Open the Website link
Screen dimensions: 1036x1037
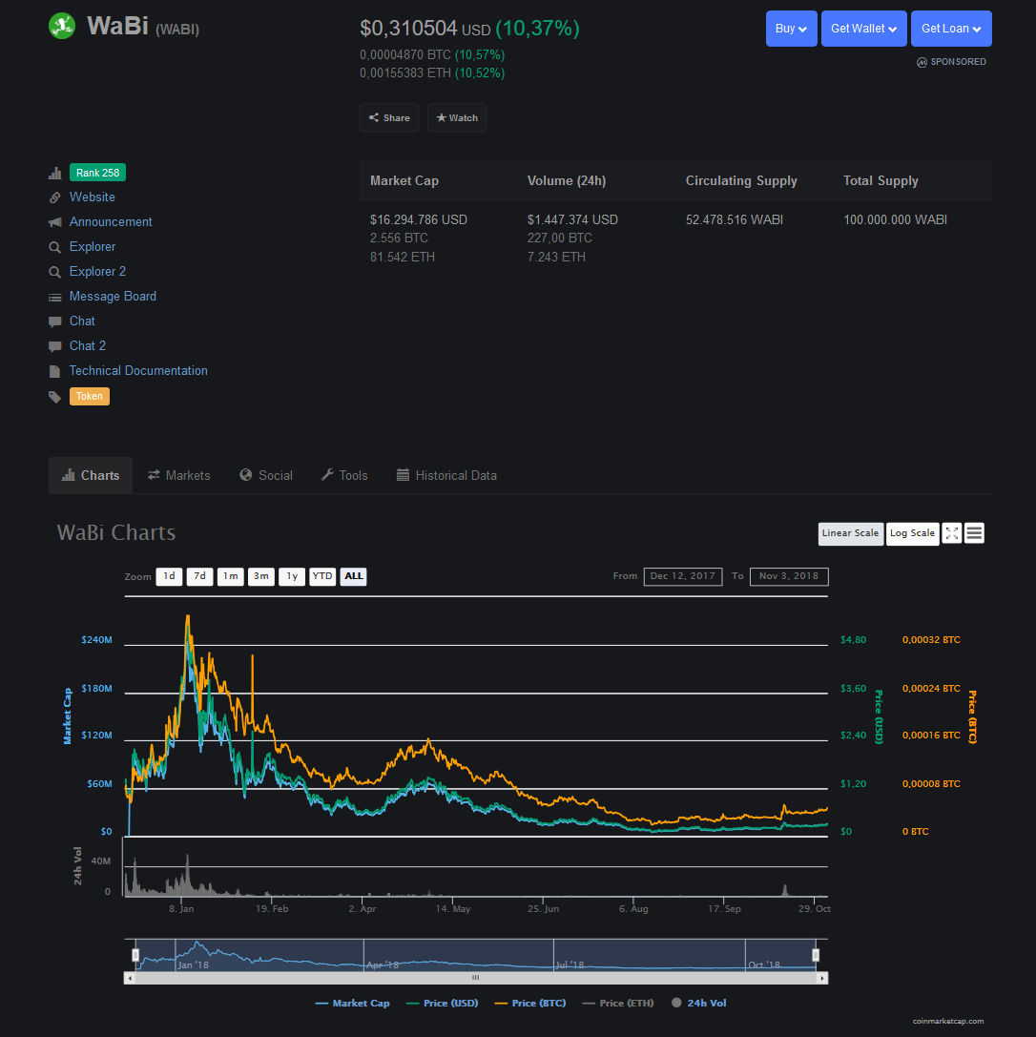pos(92,197)
